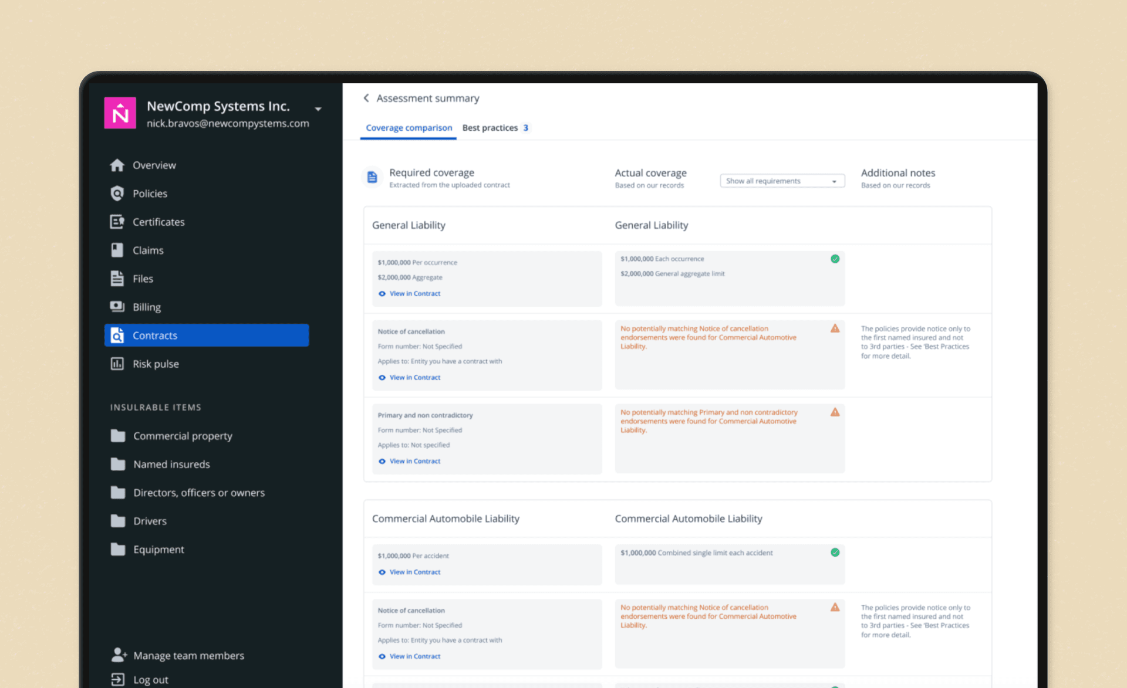Viewport: 1127px width, 688px height.
Task: Open Manage team members
Action: point(188,655)
